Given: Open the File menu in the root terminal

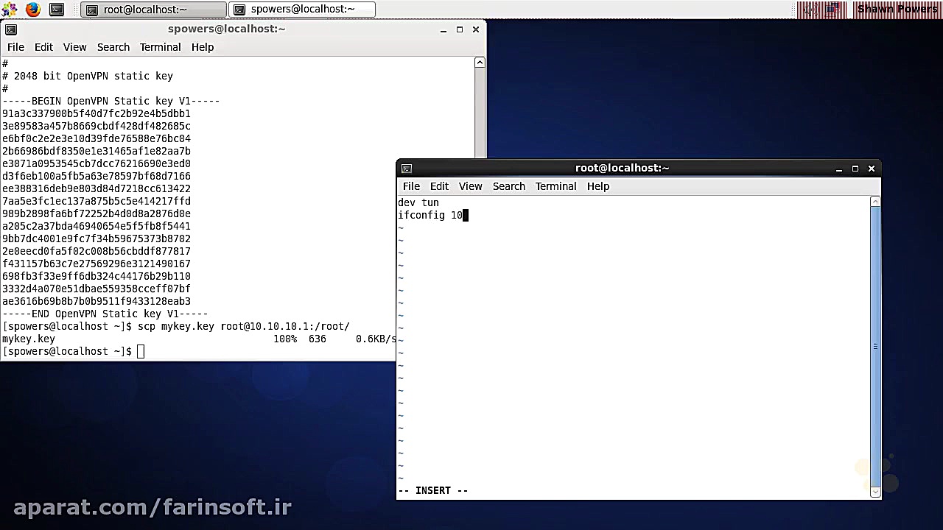Looking at the screenshot, I should click(410, 186).
